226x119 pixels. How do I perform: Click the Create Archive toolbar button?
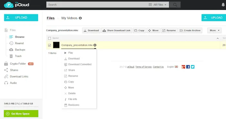[190, 31]
